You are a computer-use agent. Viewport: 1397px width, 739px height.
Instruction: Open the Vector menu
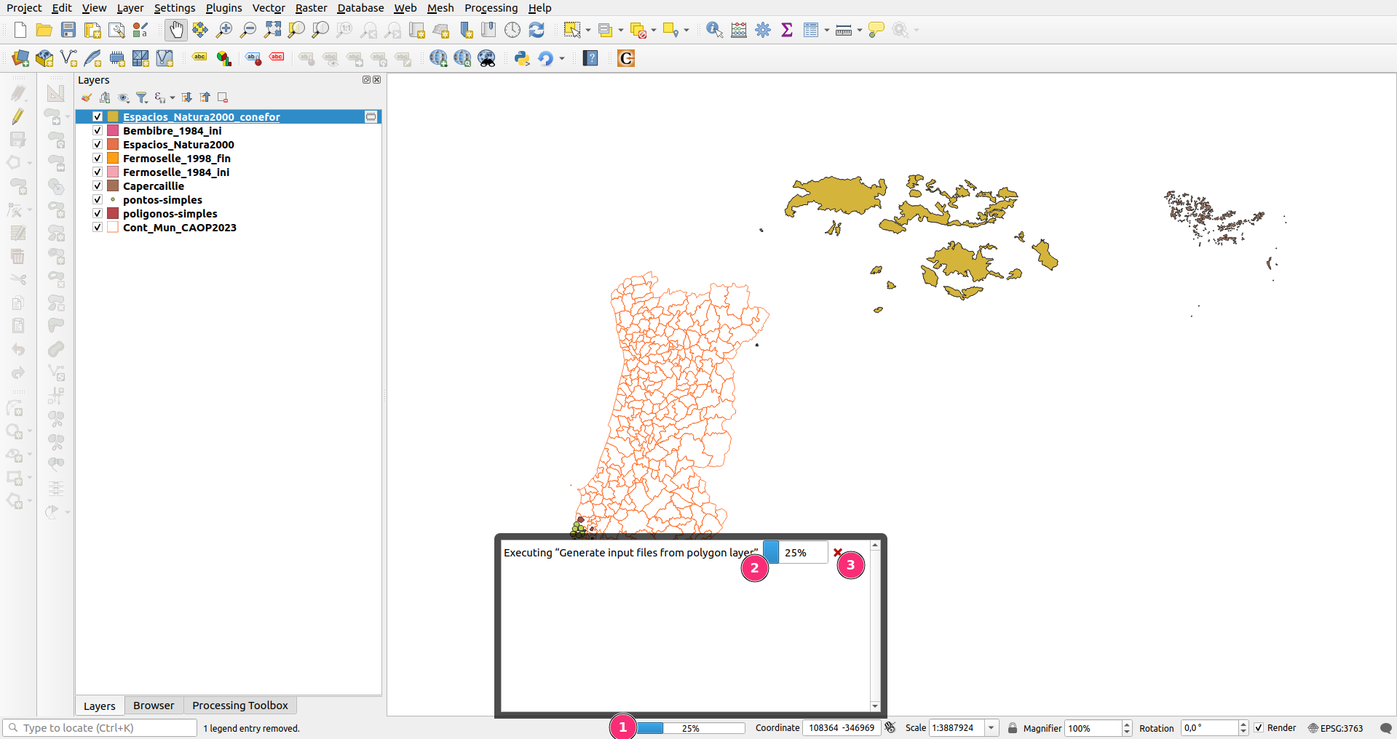pos(269,8)
